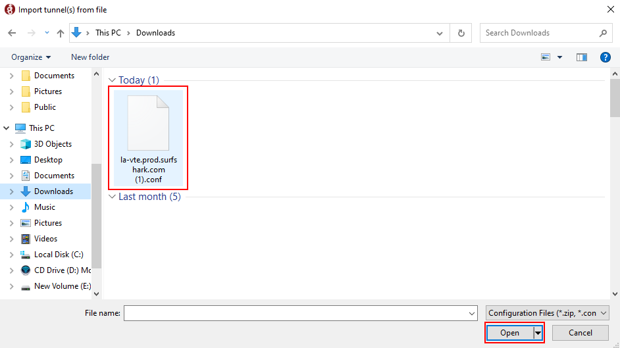Toggle the preview pane icon
The width and height of the screenshot is (620, 348).
coord(581,57)
